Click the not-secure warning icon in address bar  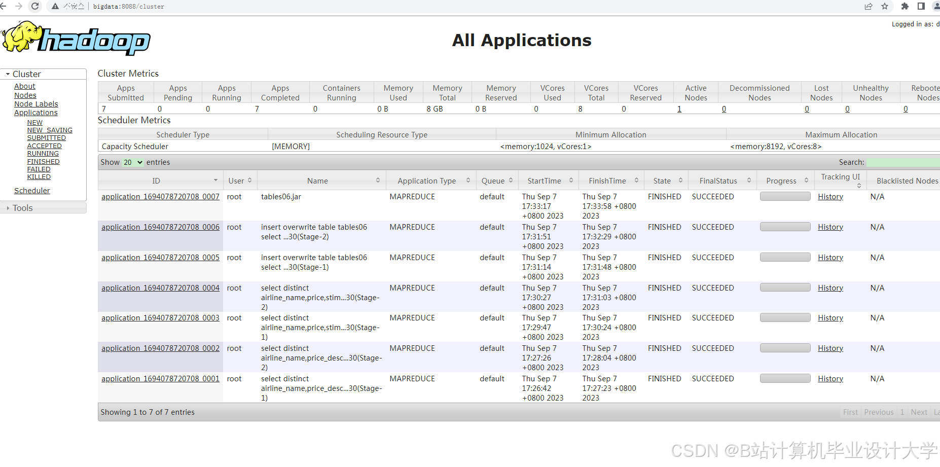point(55,6)
